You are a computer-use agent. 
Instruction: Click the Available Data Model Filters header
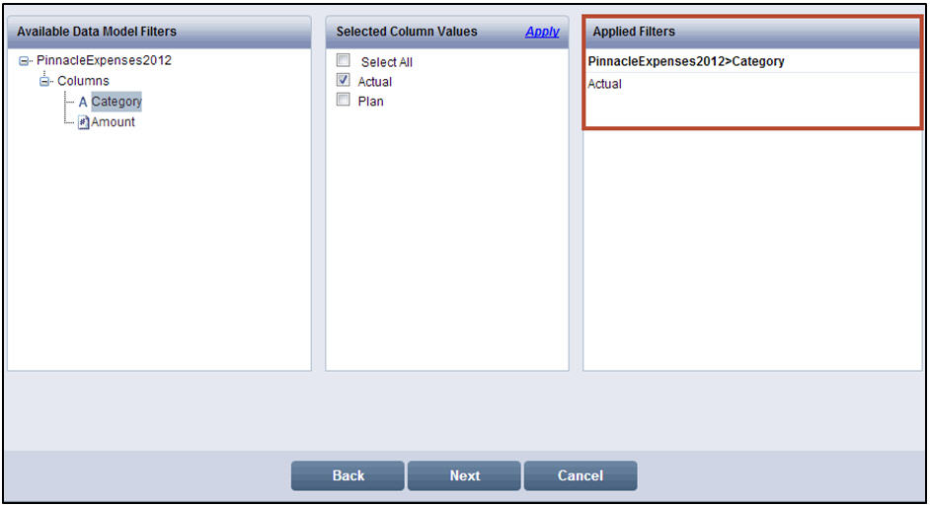pos(97,32)
